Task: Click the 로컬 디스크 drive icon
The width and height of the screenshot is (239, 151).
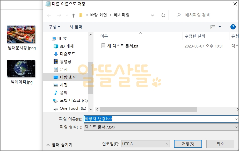Action: tap(56, 101)
